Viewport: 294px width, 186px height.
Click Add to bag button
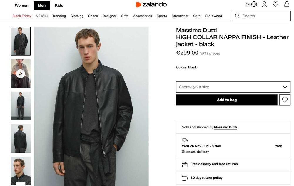click(x=227, y=100)
